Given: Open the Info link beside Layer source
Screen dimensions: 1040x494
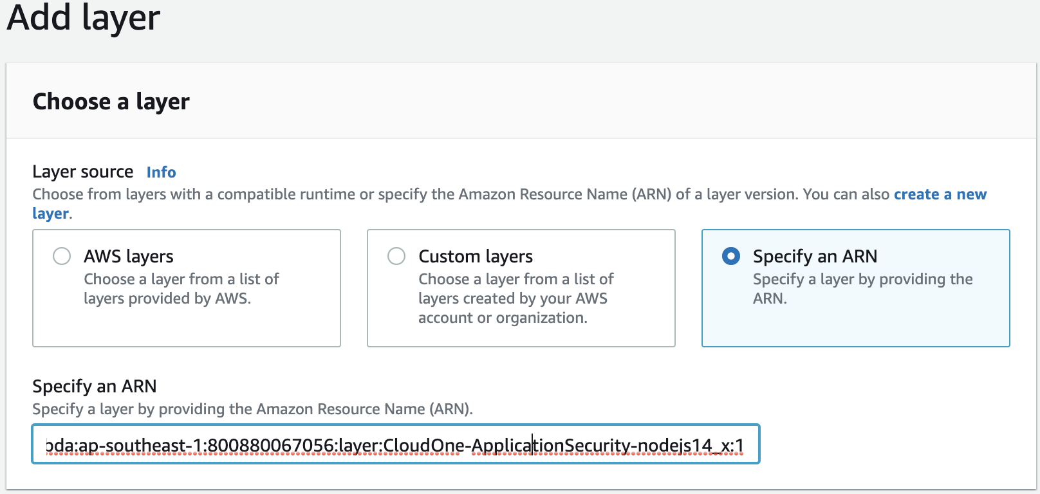Looking at the screenshot, I should pyautogui.click(x=161, y=172).
